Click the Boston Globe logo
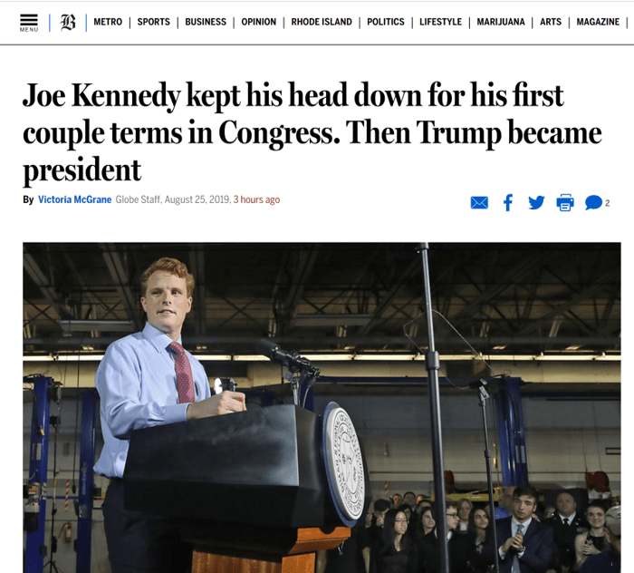Image resolution: width=634 pixels, height=573 pixels. point(69,23)
